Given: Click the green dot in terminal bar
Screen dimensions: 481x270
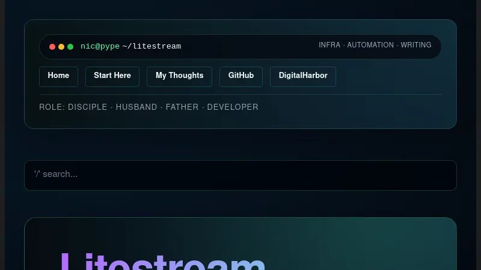Looking at the screenshot, I should (x=70, y=47).
